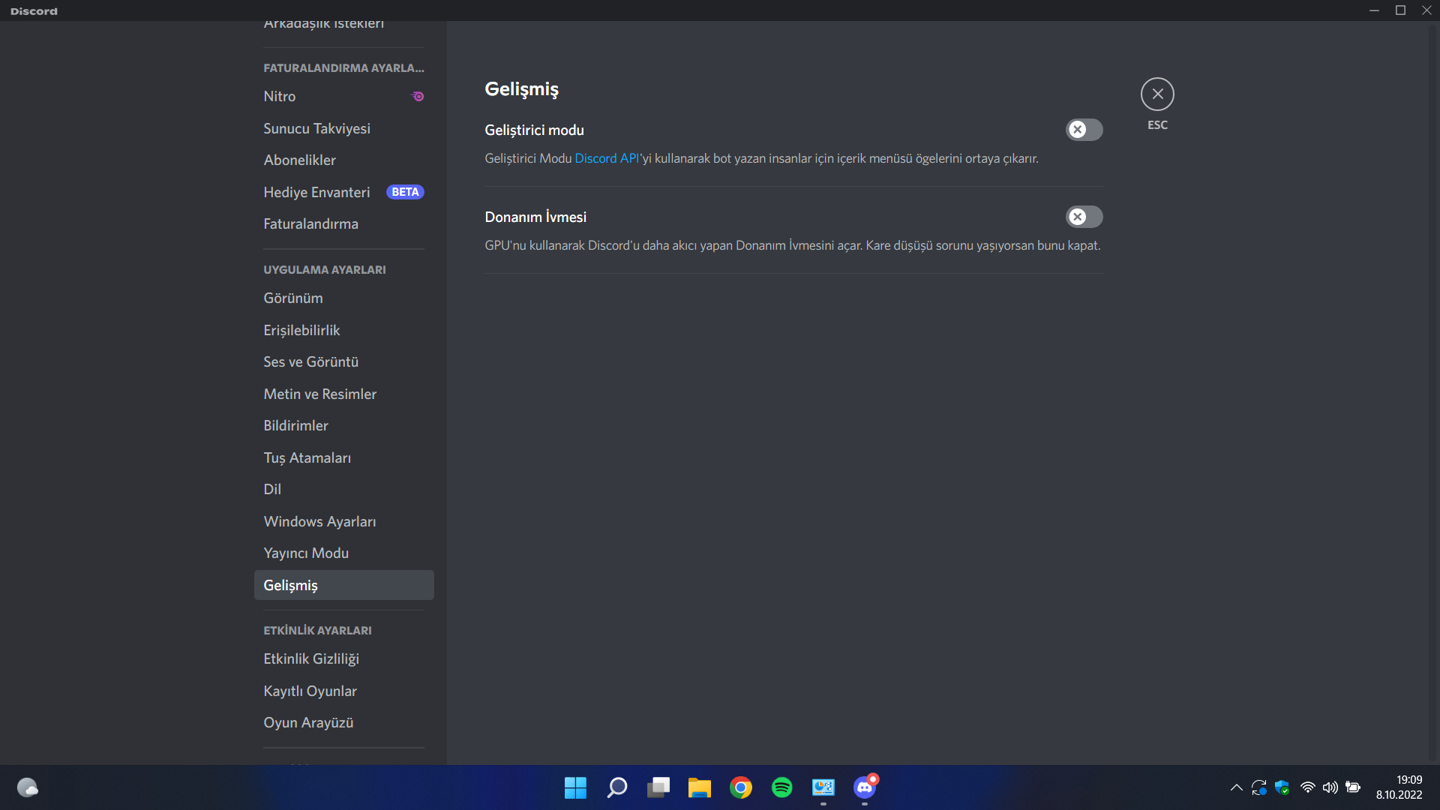Image resolution: width=1440 pixels, height=810 pixels.
Task: Click the taskbar search magnifier icon
Action: (616, 787)
